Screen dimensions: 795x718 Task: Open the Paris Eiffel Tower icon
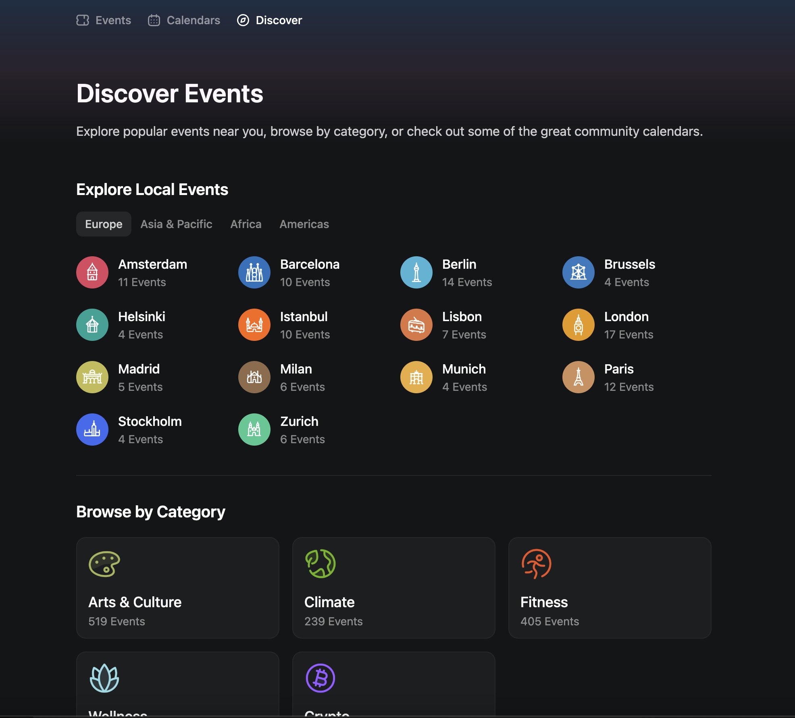pyautogui.click(x=579, y=377)
